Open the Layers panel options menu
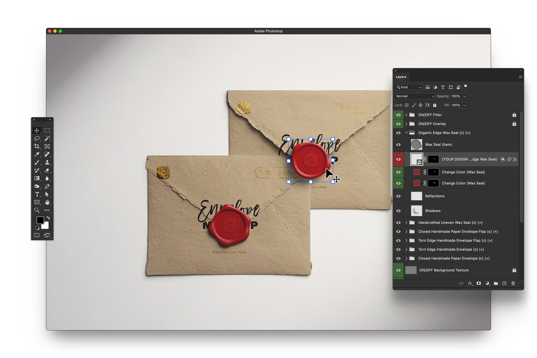 (x=520, y=77)
